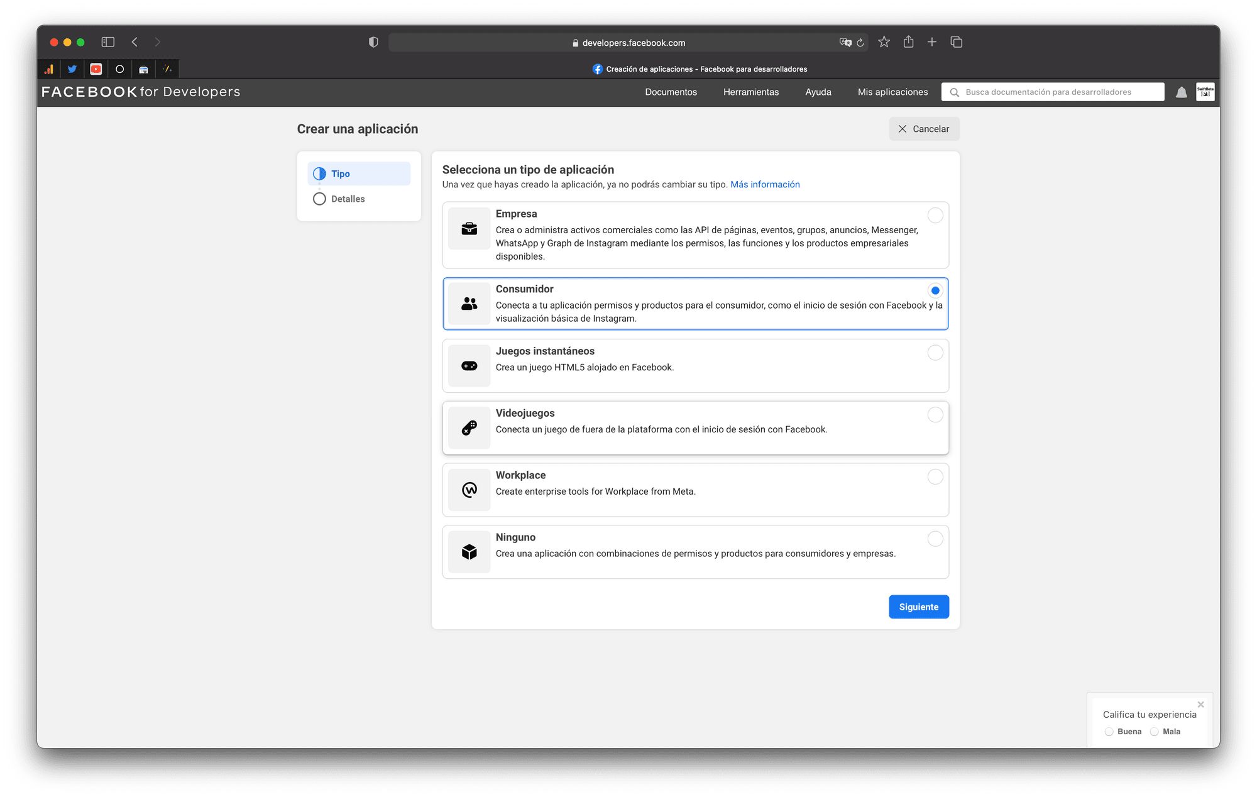The height and width of the screenshot is (797, 1257).
Task: Select the Creación de aplicaciones tab
Action: coord(700,69)
